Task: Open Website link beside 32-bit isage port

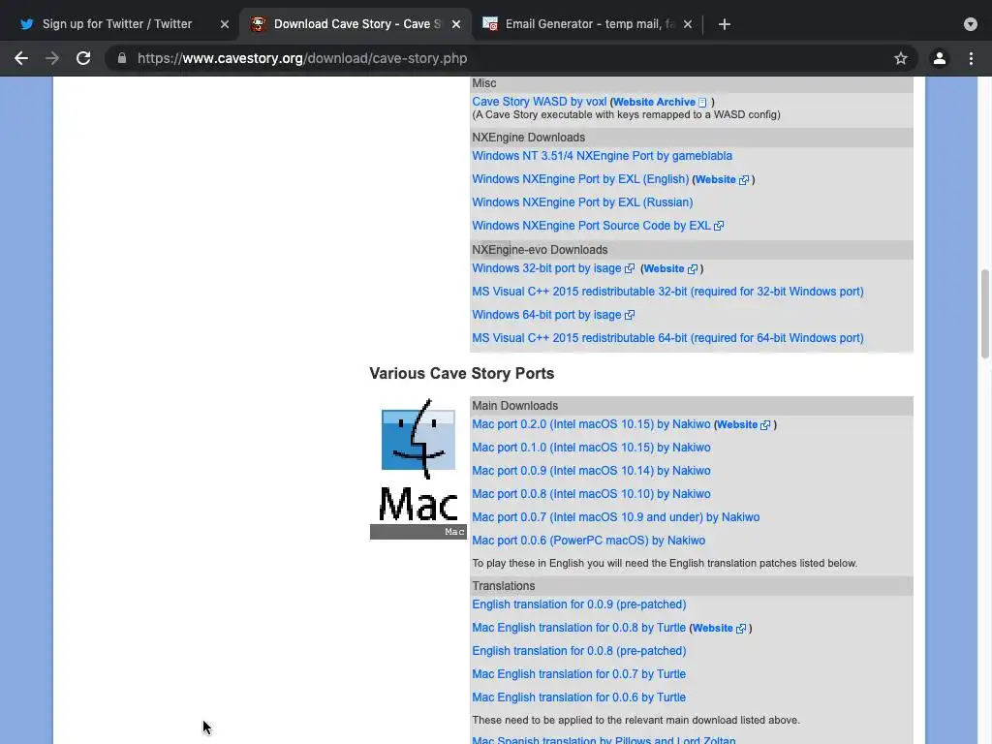Action: pyautogui.click(x=670, y=269)
